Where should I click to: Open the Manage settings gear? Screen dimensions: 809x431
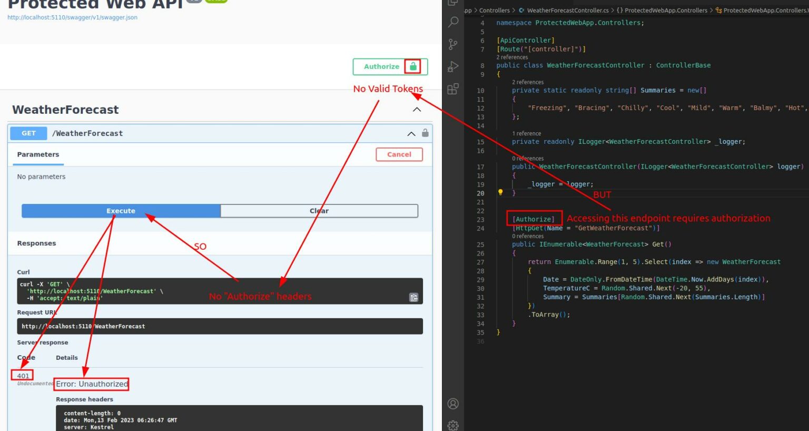[x=453, y=425]
